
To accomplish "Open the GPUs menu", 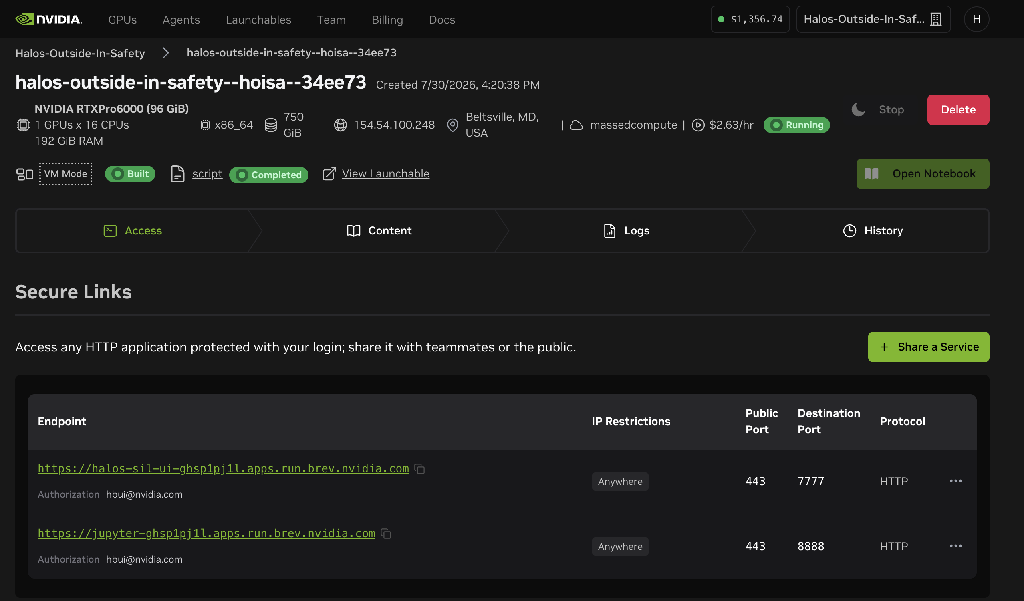I will click(x=122, y=20).
